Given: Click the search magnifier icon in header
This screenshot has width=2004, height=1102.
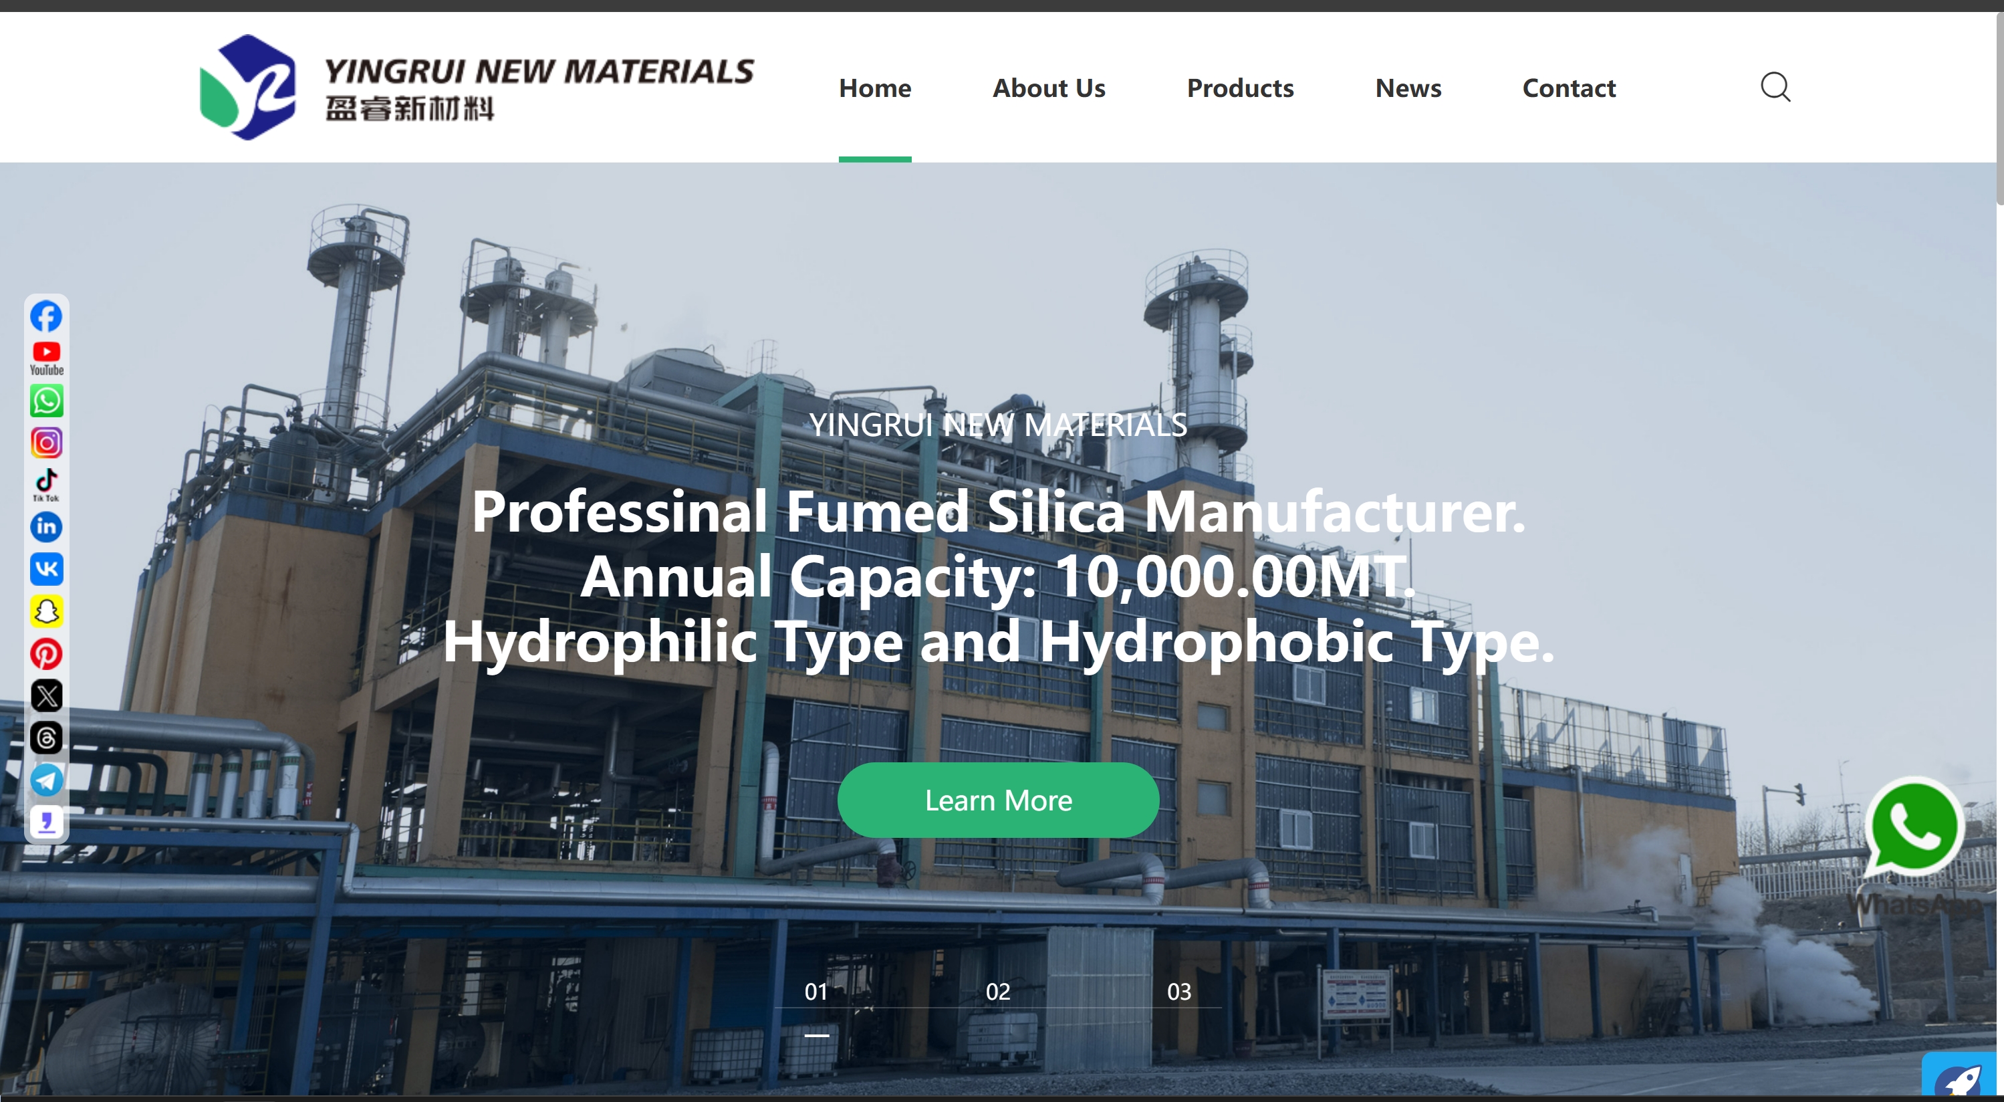Looking at the screenshot, I should pos(1775,87).
